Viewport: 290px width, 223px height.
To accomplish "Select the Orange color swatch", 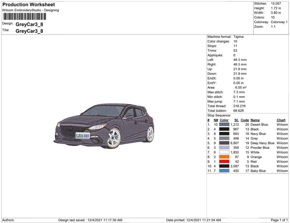I will 224,157.
